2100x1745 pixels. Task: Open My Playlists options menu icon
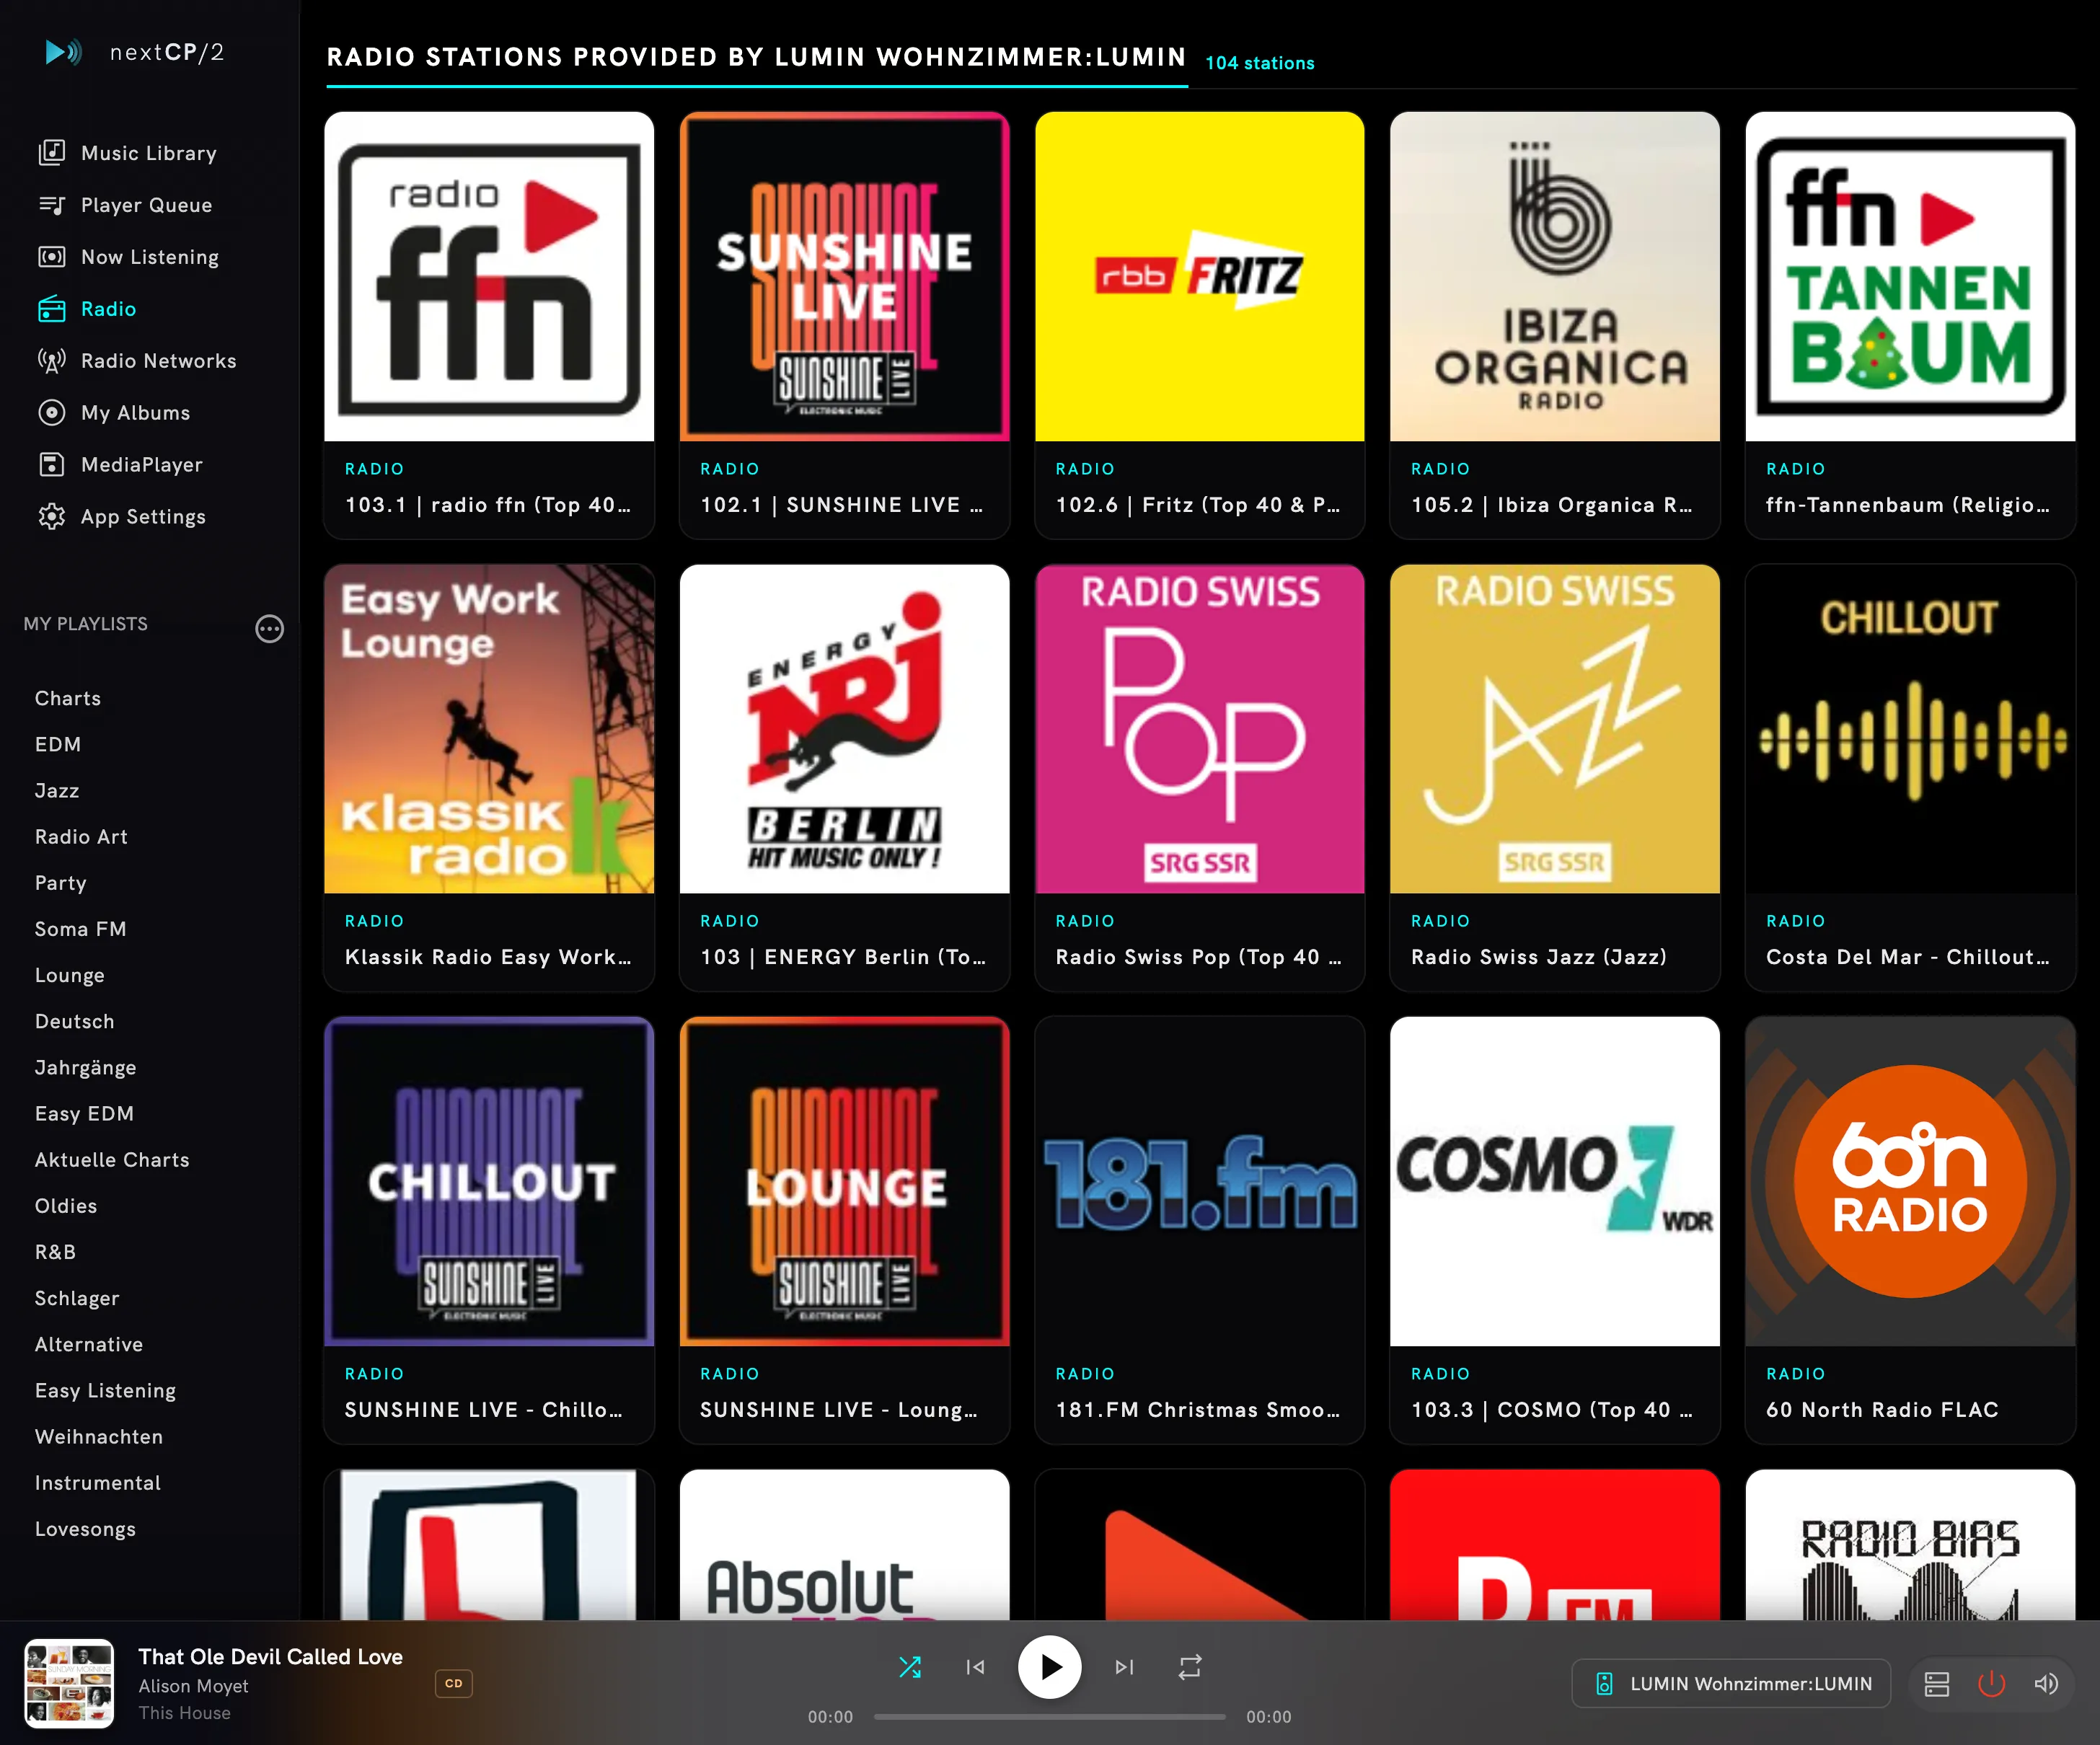269,628
